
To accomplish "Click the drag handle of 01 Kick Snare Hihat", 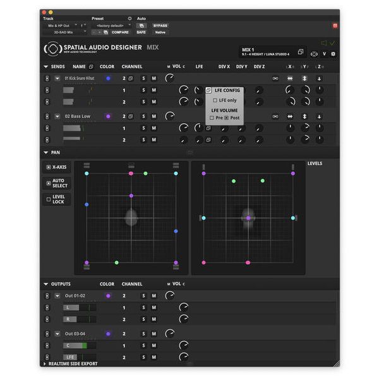I will [x=47, y=78].
